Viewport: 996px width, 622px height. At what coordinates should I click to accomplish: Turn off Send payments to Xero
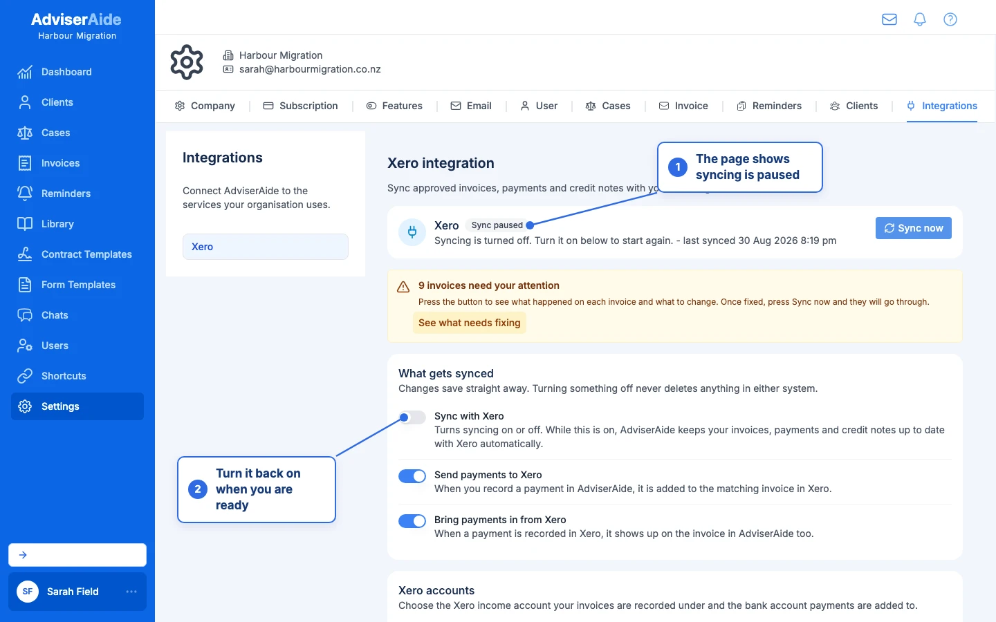pos(412,476)
